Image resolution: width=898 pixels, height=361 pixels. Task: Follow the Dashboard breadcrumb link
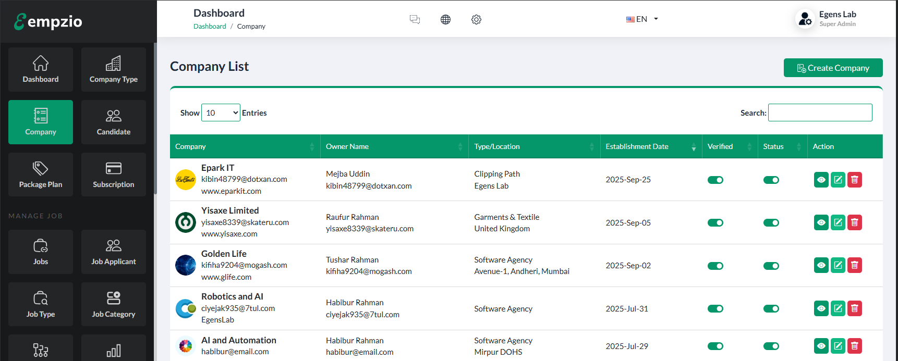210,27
